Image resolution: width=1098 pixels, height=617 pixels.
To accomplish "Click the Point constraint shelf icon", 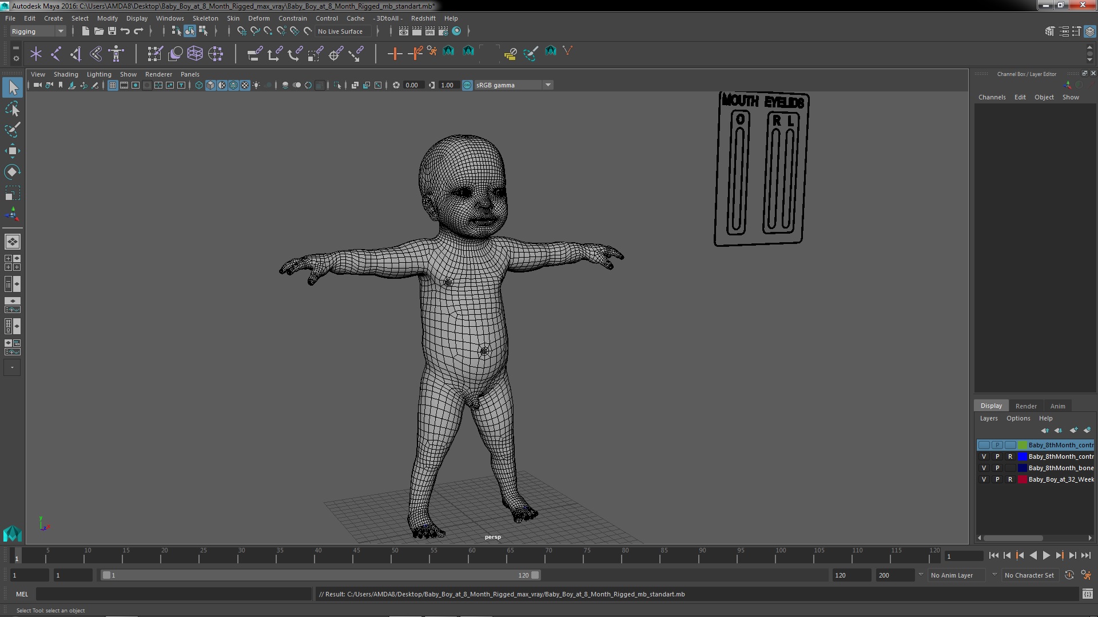I will (x=274, y=54).
